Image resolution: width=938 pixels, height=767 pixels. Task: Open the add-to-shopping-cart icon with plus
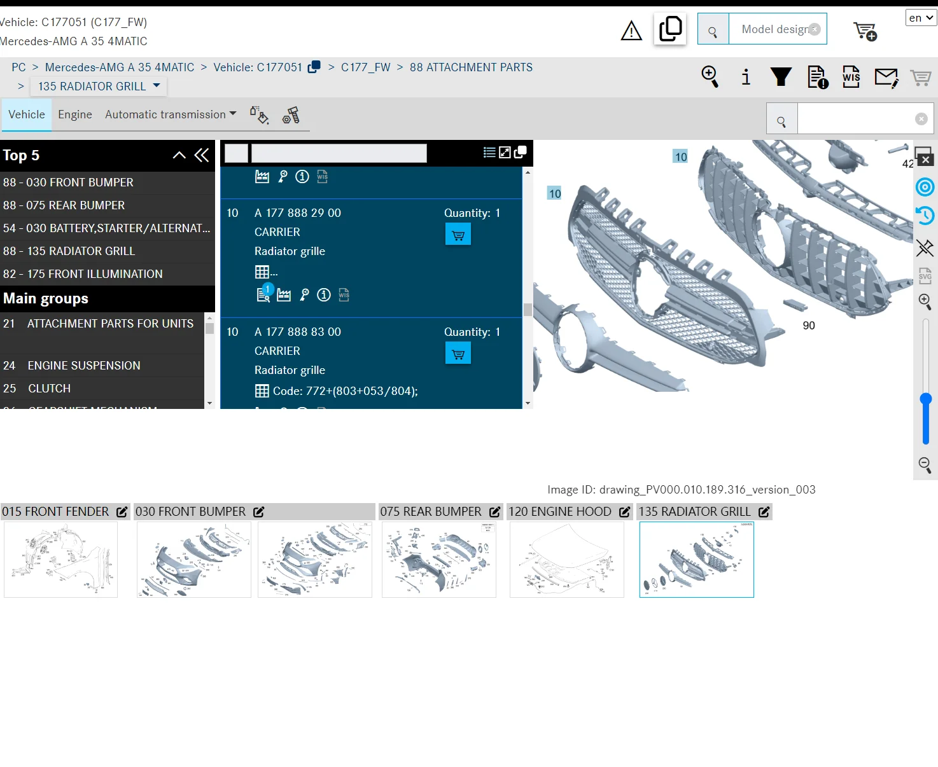click(865, 31)
